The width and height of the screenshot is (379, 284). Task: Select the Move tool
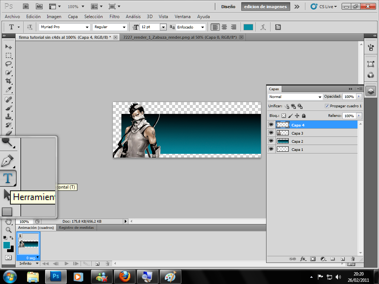(x=9, y=47)
